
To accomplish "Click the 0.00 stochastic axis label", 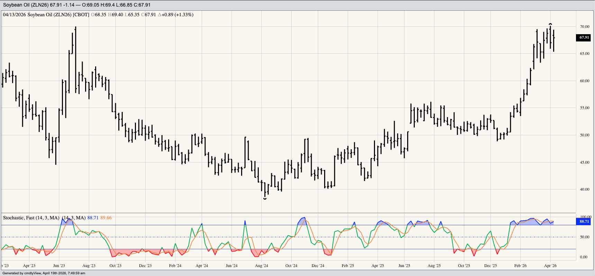I will tap(584, 257).
